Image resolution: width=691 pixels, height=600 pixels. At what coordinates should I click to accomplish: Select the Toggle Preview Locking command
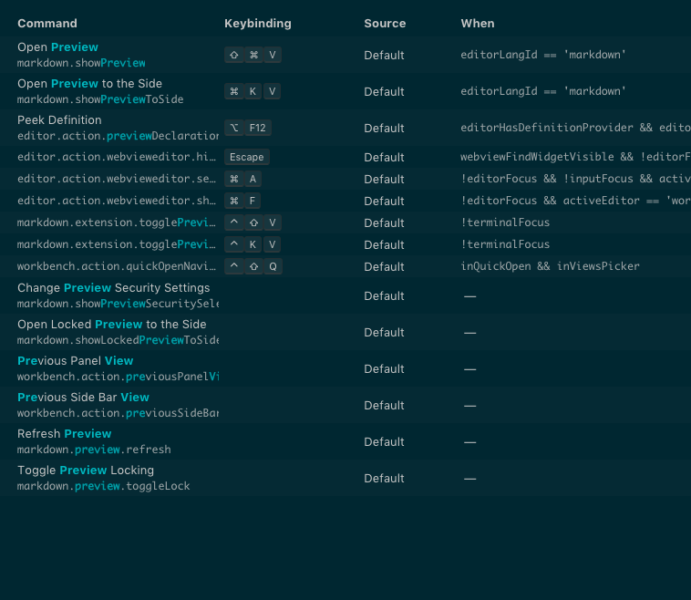[345, 479]
